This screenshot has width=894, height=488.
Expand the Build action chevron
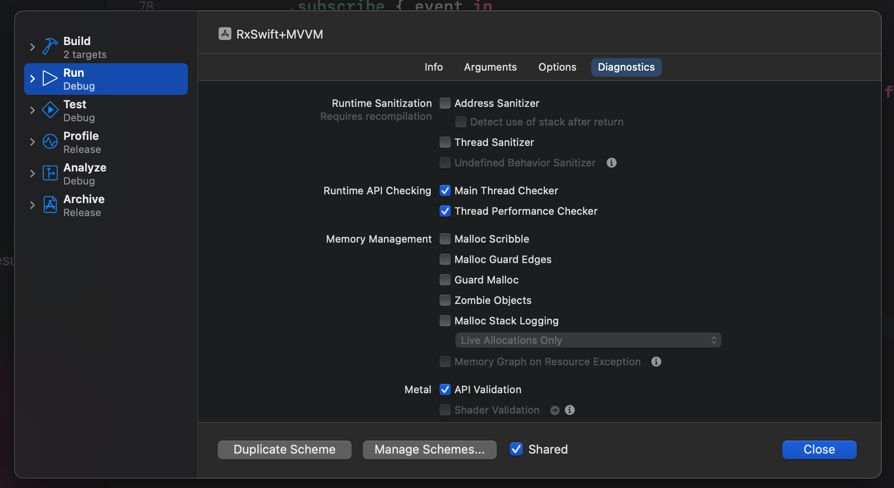(x=32, y=47)
